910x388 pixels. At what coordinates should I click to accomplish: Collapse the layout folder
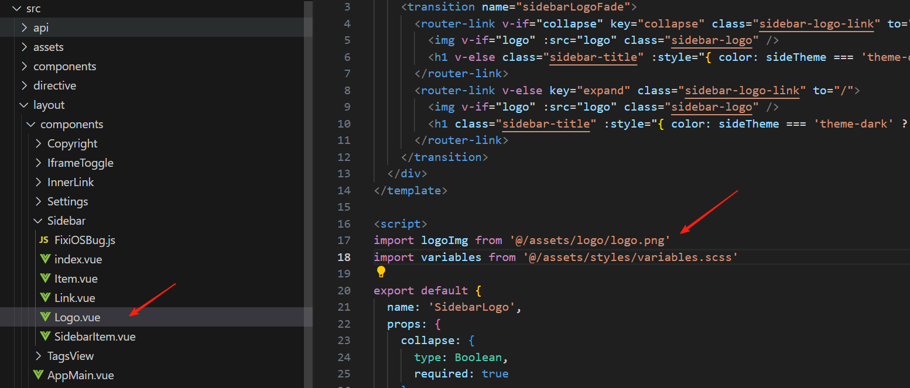24,105
